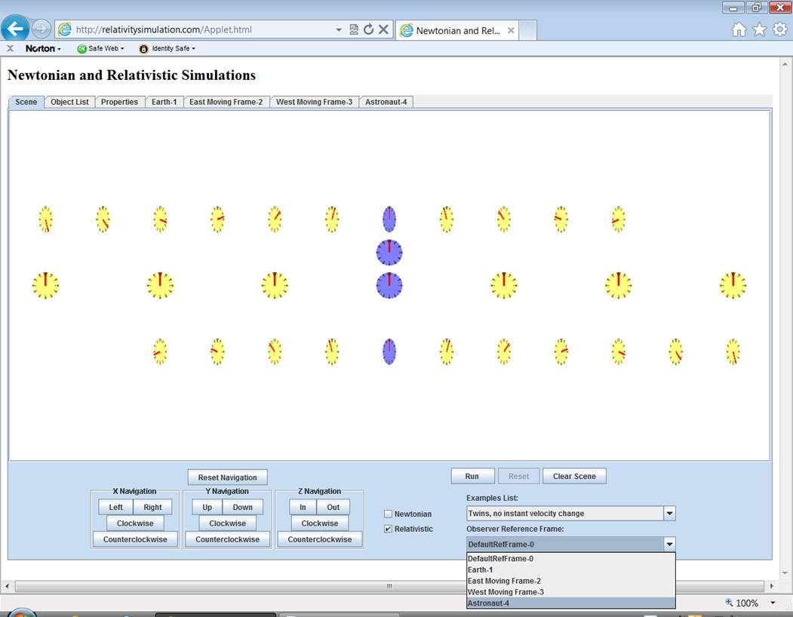Click the Clear Scene button

[x=573, y=476]
